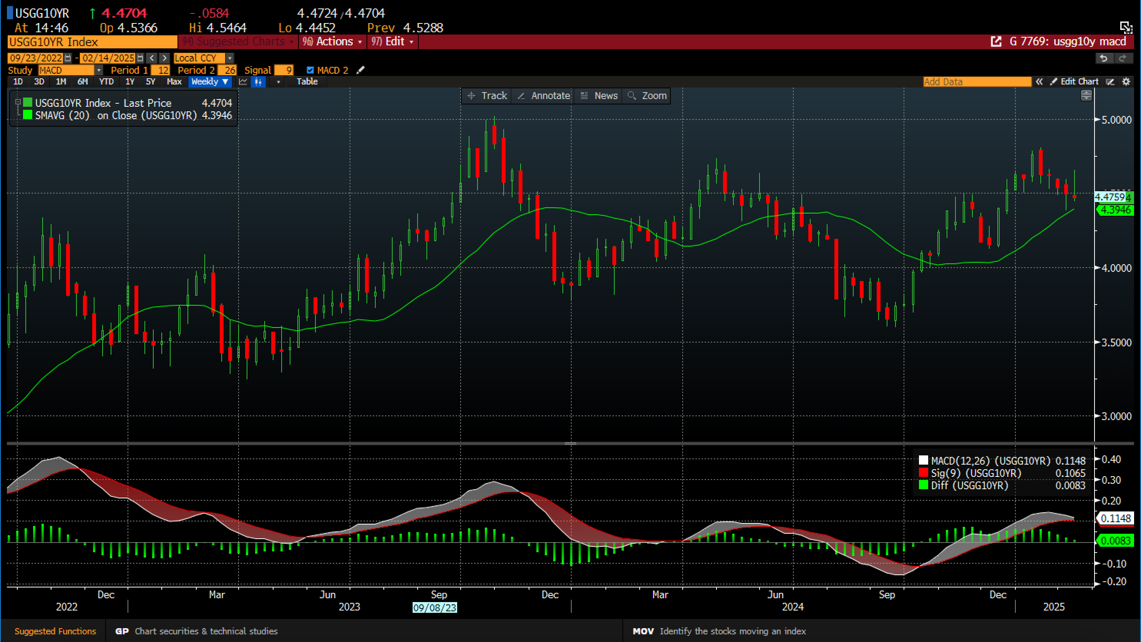Open the Weekly periodicity dropdown
This screenshot has width=1141, height=642.
click(x=210, y=81)
